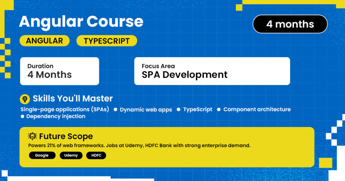Click the Focus Area label
This screenshot has width=345, height=181.
tap(158, 66)
